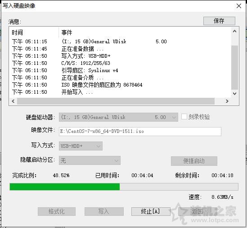Click the 终止[A] button

(x=151, y=211)
